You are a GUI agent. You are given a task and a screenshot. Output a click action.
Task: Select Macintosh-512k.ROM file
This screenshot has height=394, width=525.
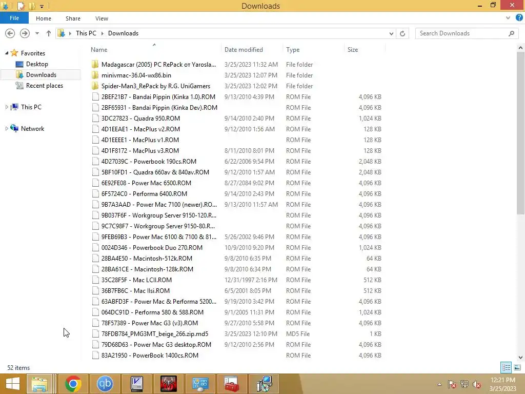147,259
